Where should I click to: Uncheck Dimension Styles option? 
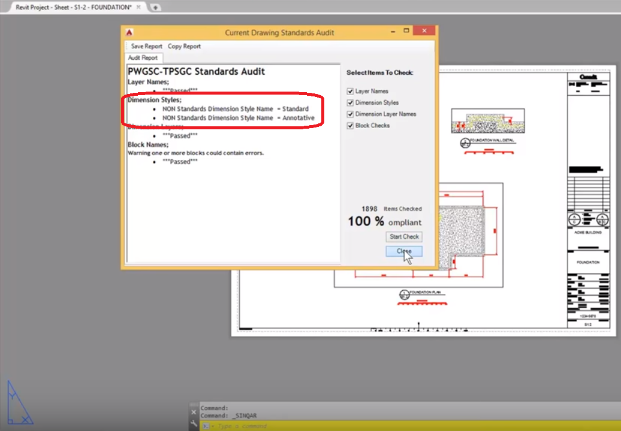click(350, 102)
